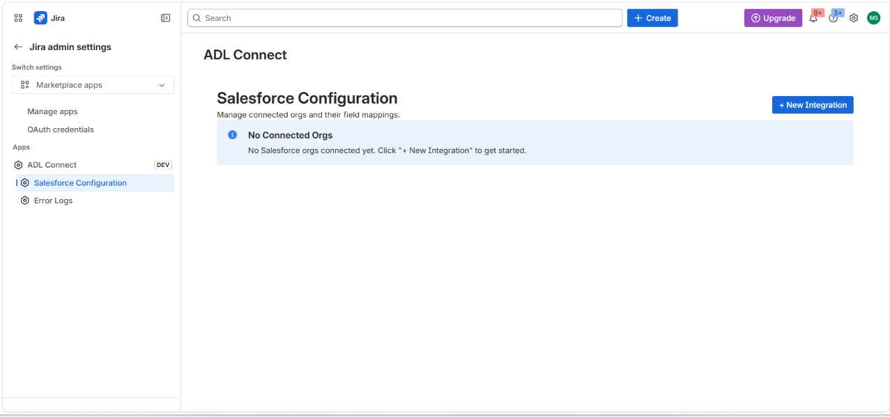Image resolution: width=890 pixels, height=417 pixels.
Task: Collapse the sidebar with the panel icon
Action: (165, 18)
